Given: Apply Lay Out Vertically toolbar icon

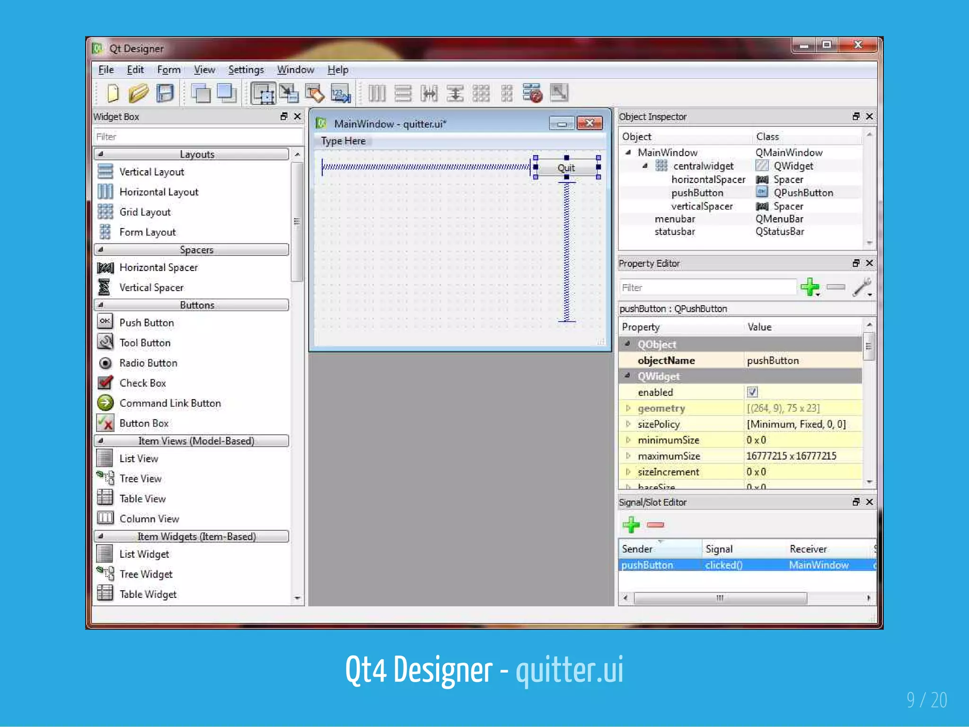Looking at the screenshot, I should [x=403, y=93].
